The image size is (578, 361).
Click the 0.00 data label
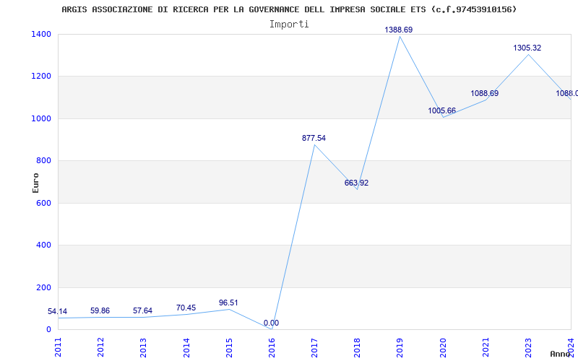[x=271, y=323]
